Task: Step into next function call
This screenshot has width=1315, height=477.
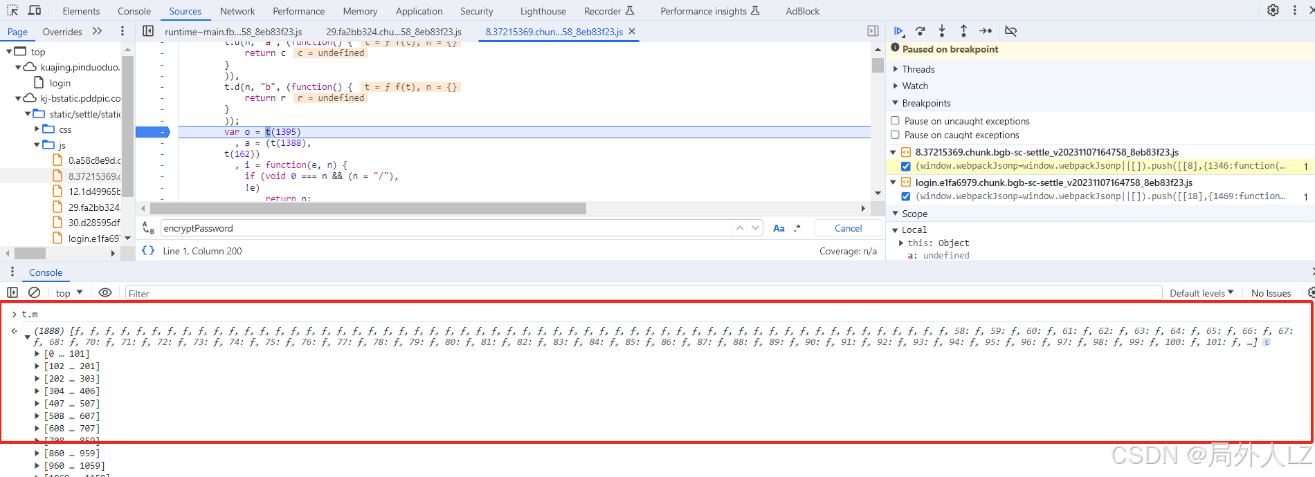Action: 942,31
